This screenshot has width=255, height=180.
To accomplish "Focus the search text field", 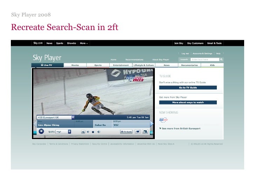I will (205, 59).
